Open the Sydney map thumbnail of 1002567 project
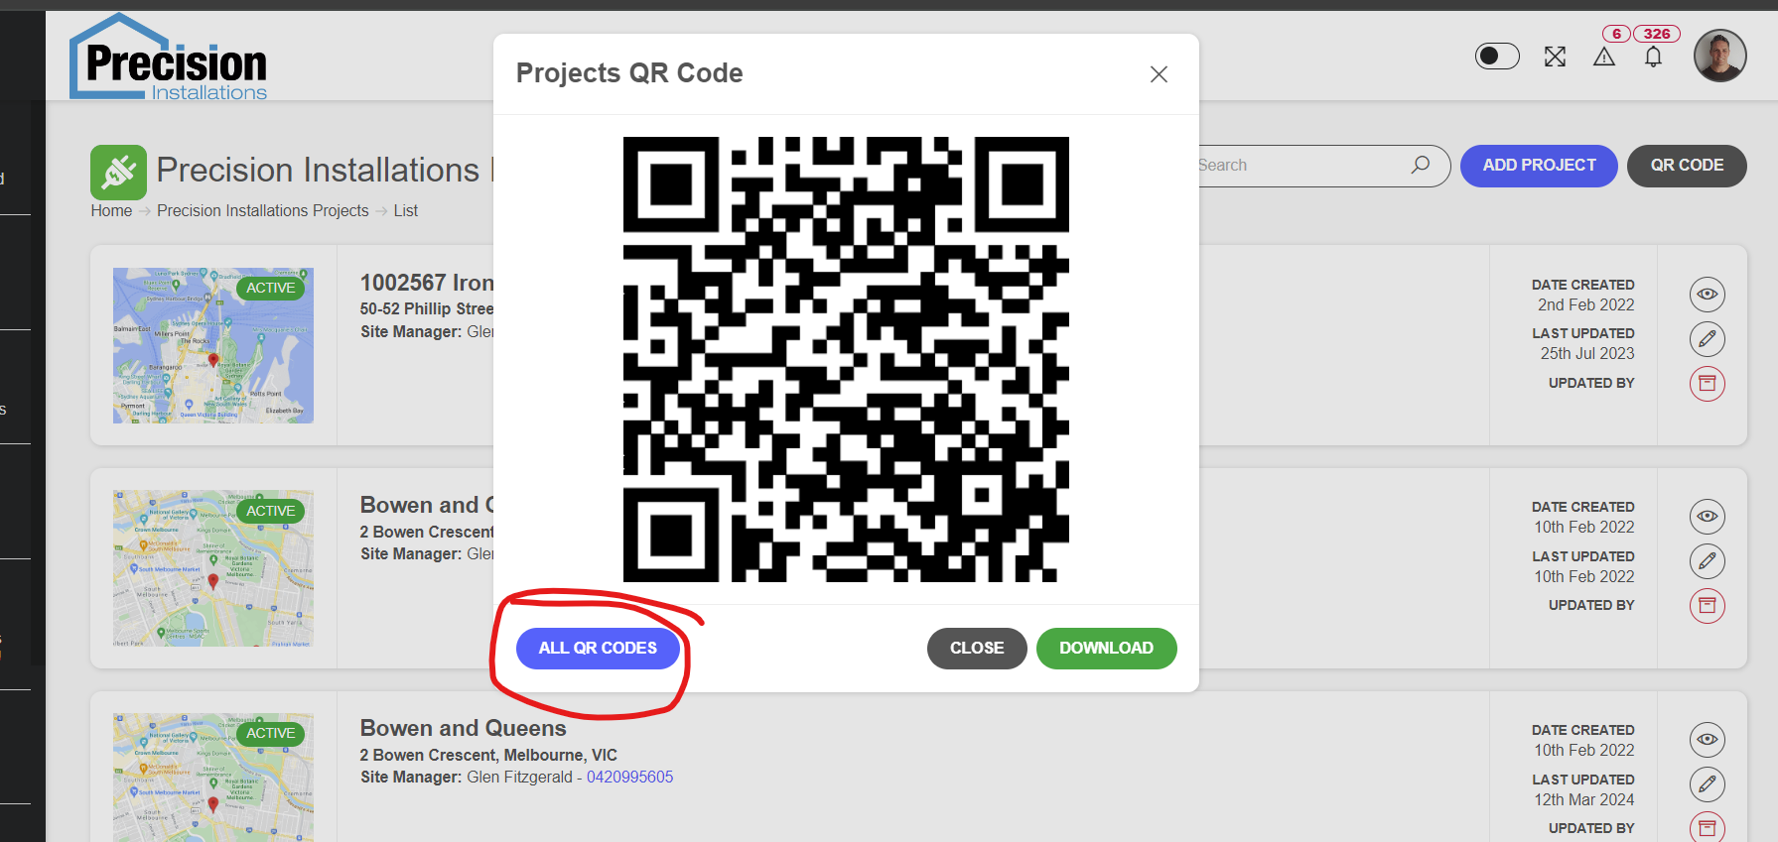The width and height of the screenshot is (1778, 842). point(213,345)
